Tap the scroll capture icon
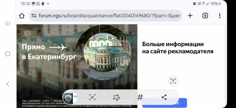Screen dimensions: 236x108 tap(92, 97)
